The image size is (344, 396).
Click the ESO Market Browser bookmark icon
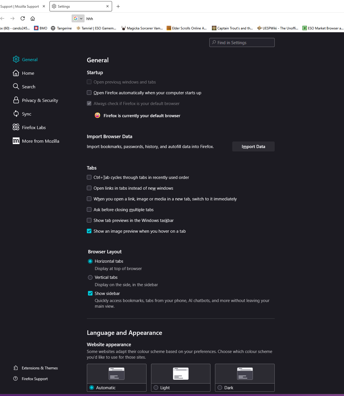(305, 28)
